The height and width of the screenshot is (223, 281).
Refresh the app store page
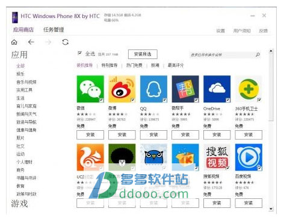click(66, 42)
